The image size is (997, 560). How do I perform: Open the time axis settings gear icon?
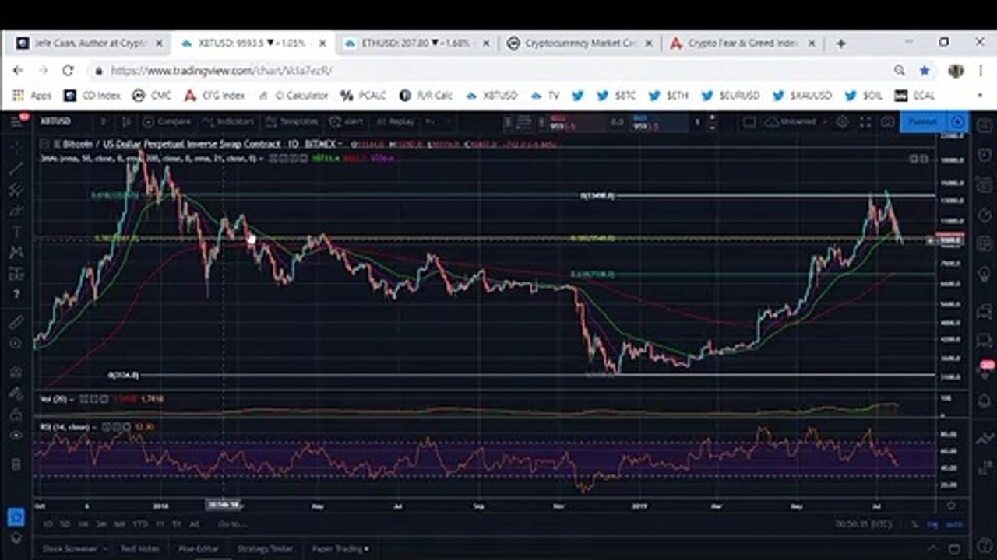[x=951, y=505]
